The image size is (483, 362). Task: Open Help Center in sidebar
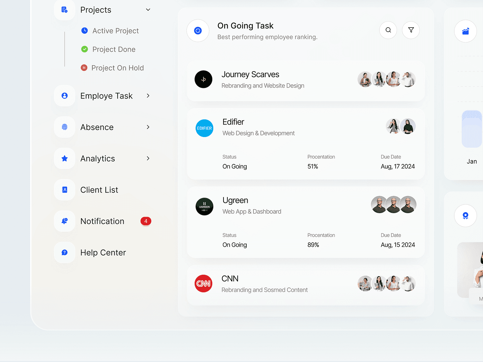pos(103,253)
